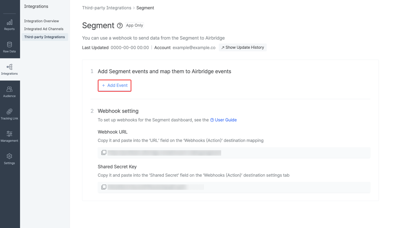Click the App Only badge
Image resolution: width=400 pixels, height=228 pixels.
click(x=135, y=25)
